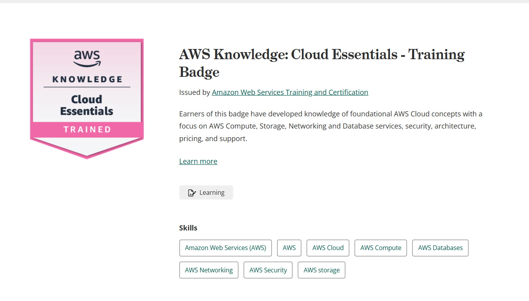
Task: Click the pencil-and-paper icon beside Learning
Action: (x=192, y=193)
